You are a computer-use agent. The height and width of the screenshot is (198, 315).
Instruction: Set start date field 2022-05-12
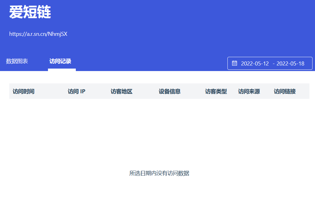tap(255, 64)
